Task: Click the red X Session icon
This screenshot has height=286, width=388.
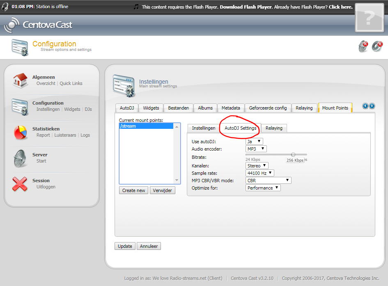Action: coord(20,184)
